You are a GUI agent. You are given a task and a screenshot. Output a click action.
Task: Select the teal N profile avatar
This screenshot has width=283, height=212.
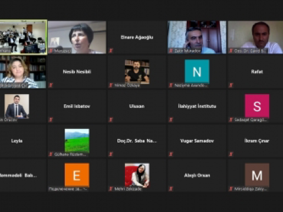pos(197,71)
